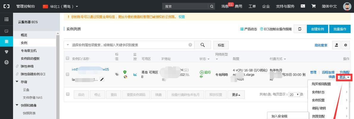Open the user avatar menu
This screenshot has width=354, height=119.
pos(347,6)
